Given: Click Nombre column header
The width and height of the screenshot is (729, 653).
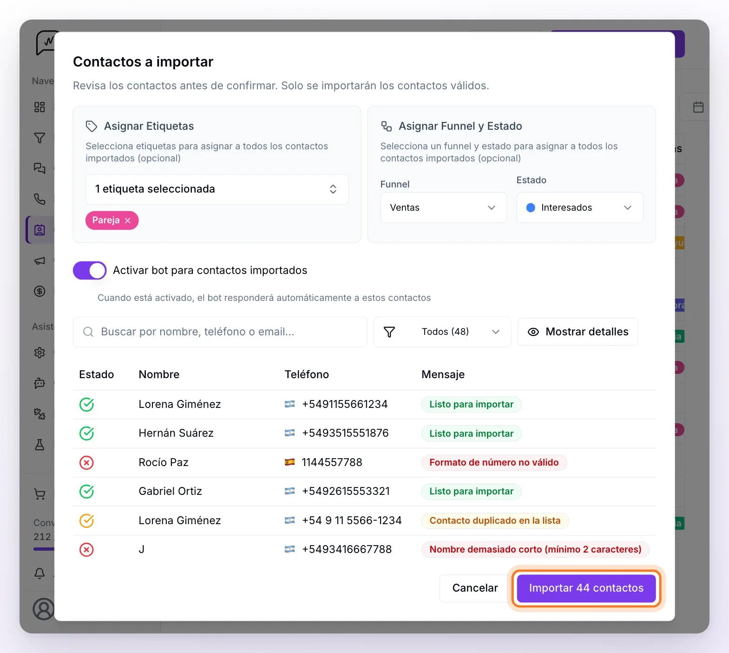Looking at the screenshot, I should click(159, 374).
